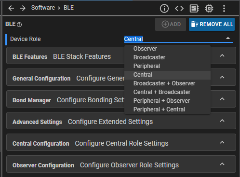The width and height of the screenshot is (240, 177).
Task: Click the forward navigation arrow
Action: coord(23,8)
